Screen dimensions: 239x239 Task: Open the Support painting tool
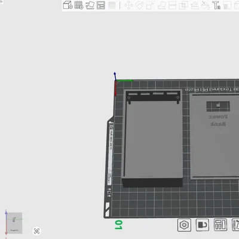click(195, 5)
